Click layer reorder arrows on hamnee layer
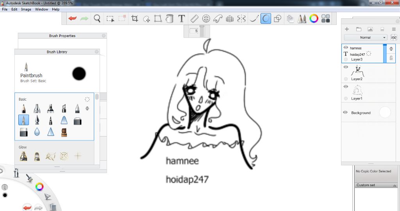Screen dimensions: 400x211 pyautogui.click(x=391, y=48)
